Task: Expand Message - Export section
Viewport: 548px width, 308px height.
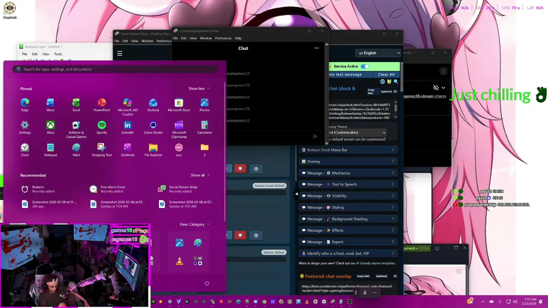Action: tap(348, 242)
